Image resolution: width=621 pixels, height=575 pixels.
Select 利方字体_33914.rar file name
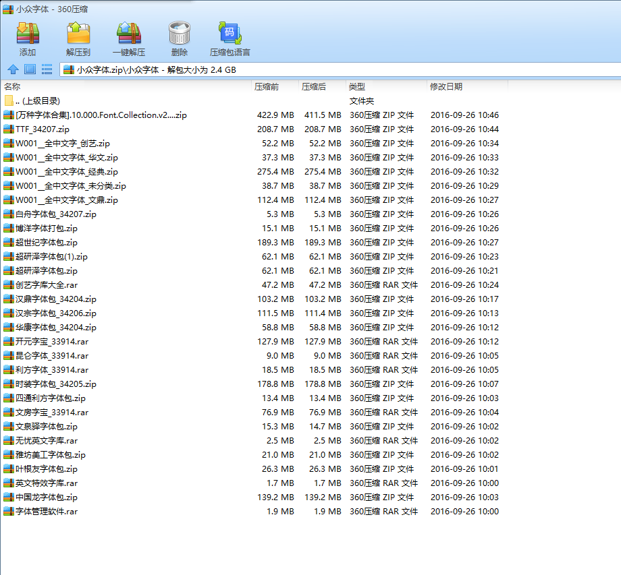click(52, 370)
